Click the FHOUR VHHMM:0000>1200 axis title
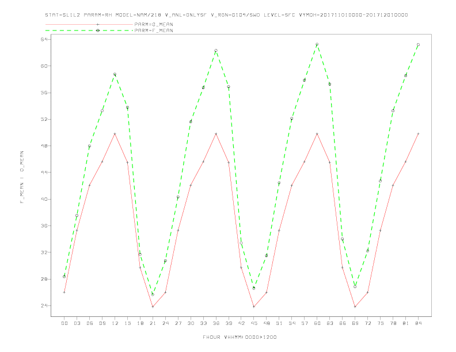Image resolution: width=456 pixels, height=352 pixels. tap(240, 337)
